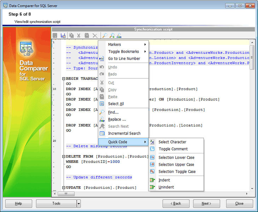Click the Selection Toggle Case icon
Viewport: 258px width, 212px height.
point(152,171)
